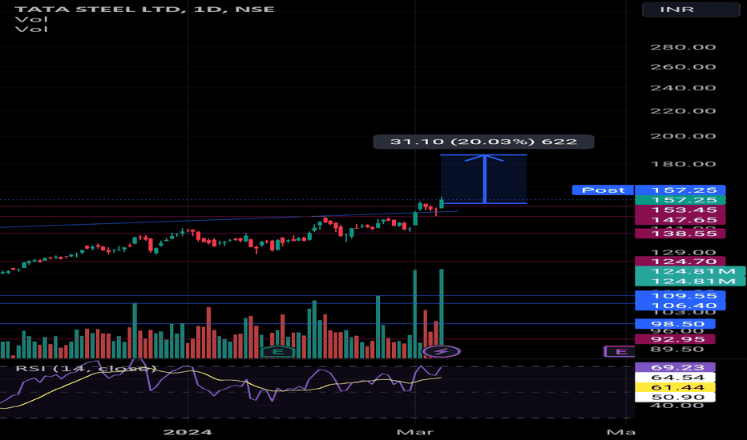The image size is (747, 440).
Task: Click the blue Post price label
Action: tap(603, 190)
